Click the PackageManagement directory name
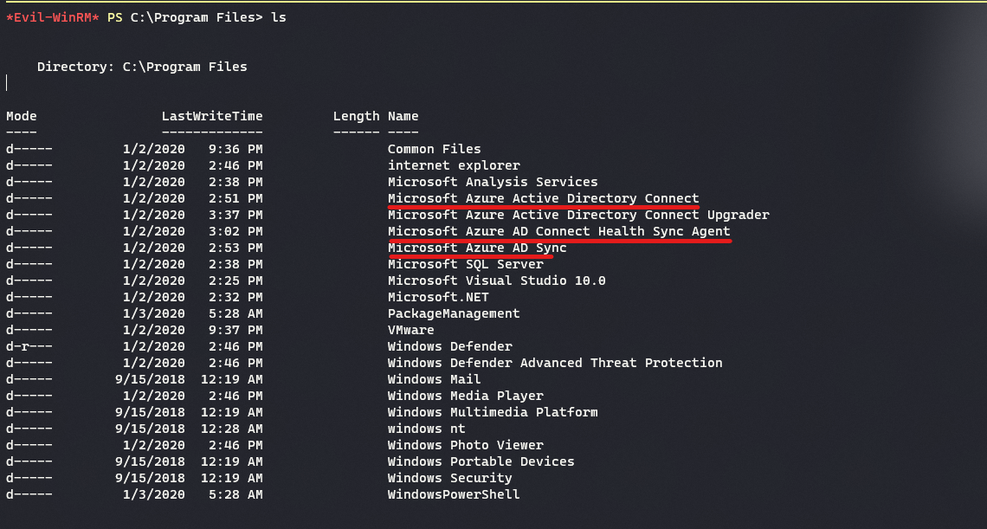Viewport: 987px width, 529px height. click(454, 313)
